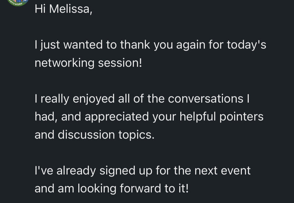Image resolution: width=294 pixels, height=203 pixels.
Task: Click the word 'thank' in first paragraph
Action: 135,45
